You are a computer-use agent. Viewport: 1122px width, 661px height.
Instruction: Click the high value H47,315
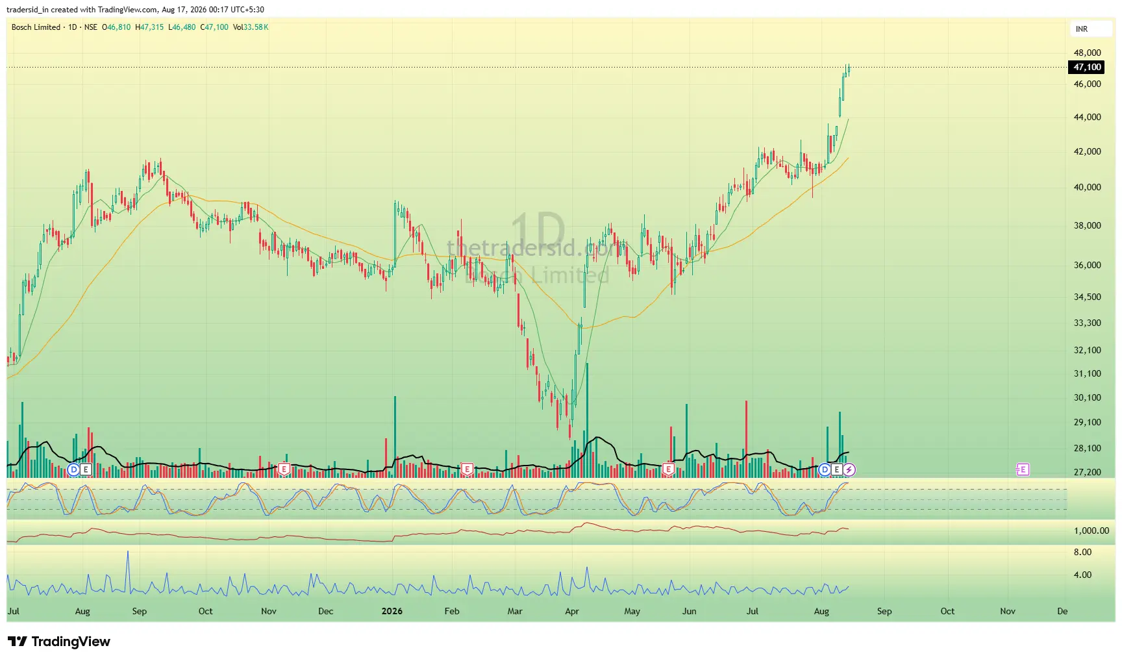coord(149,27)
